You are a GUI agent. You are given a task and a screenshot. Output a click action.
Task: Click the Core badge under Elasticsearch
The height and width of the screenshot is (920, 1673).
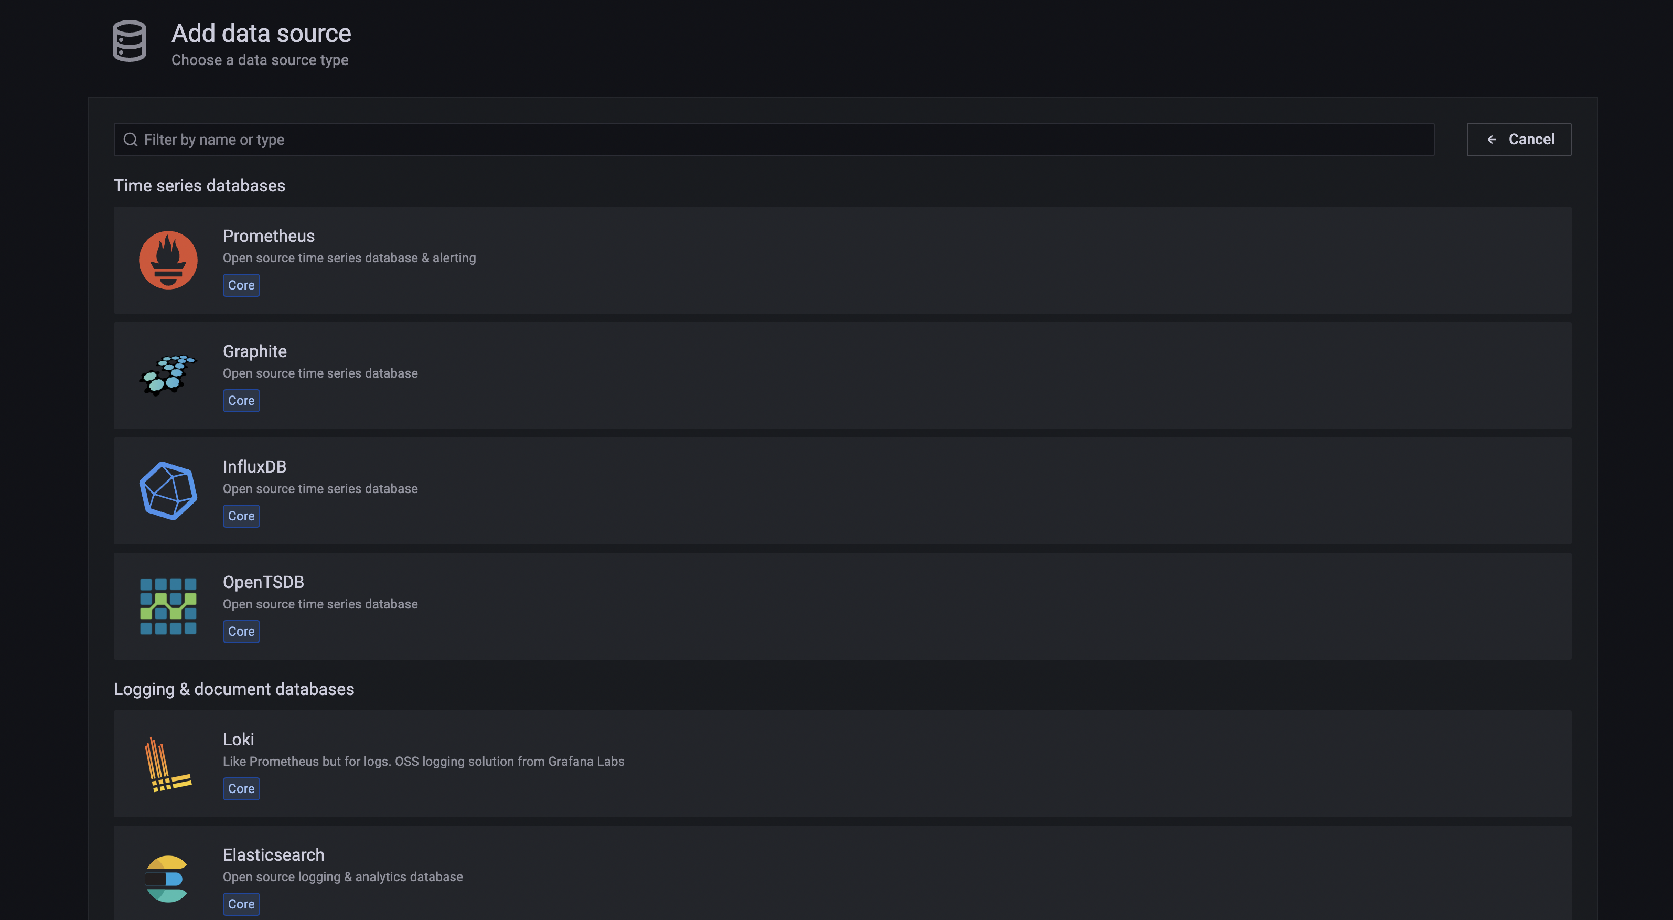pos(241,904)
